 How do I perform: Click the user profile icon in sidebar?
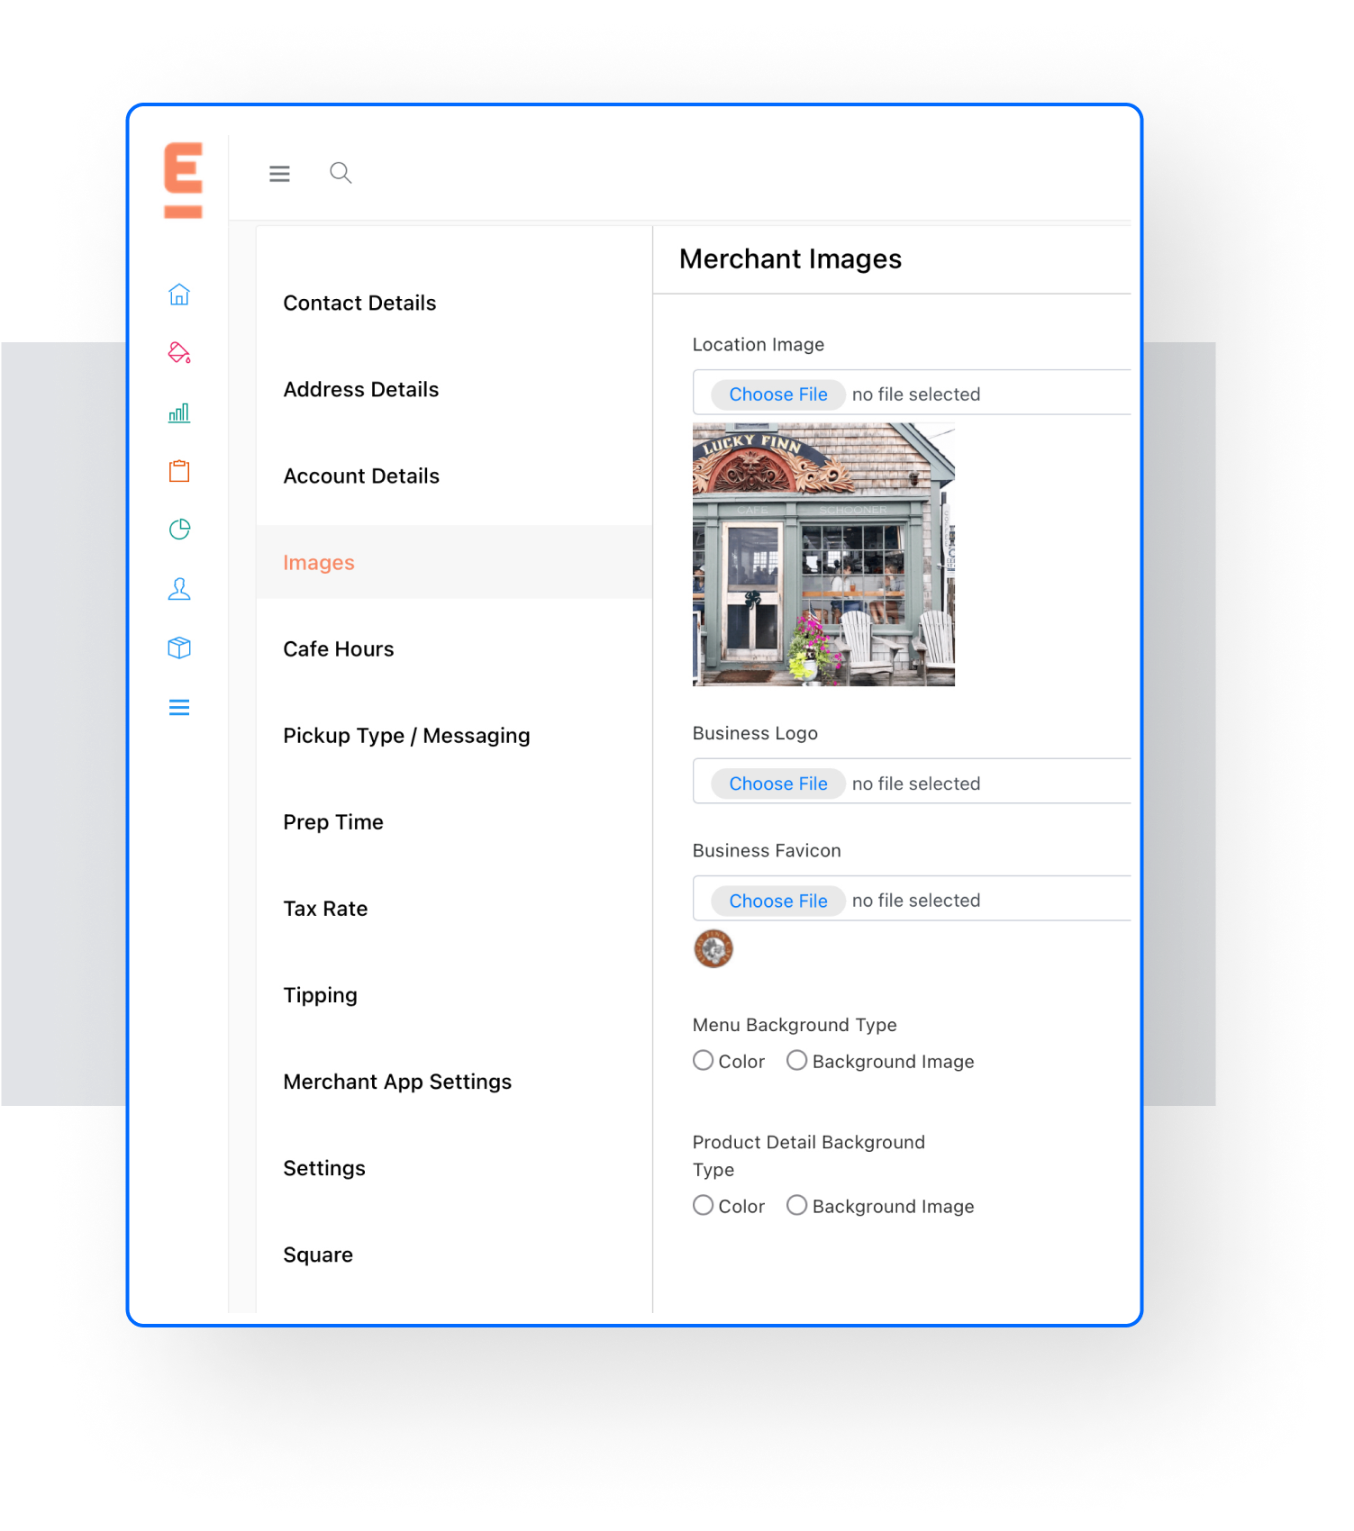click(179, 589)
